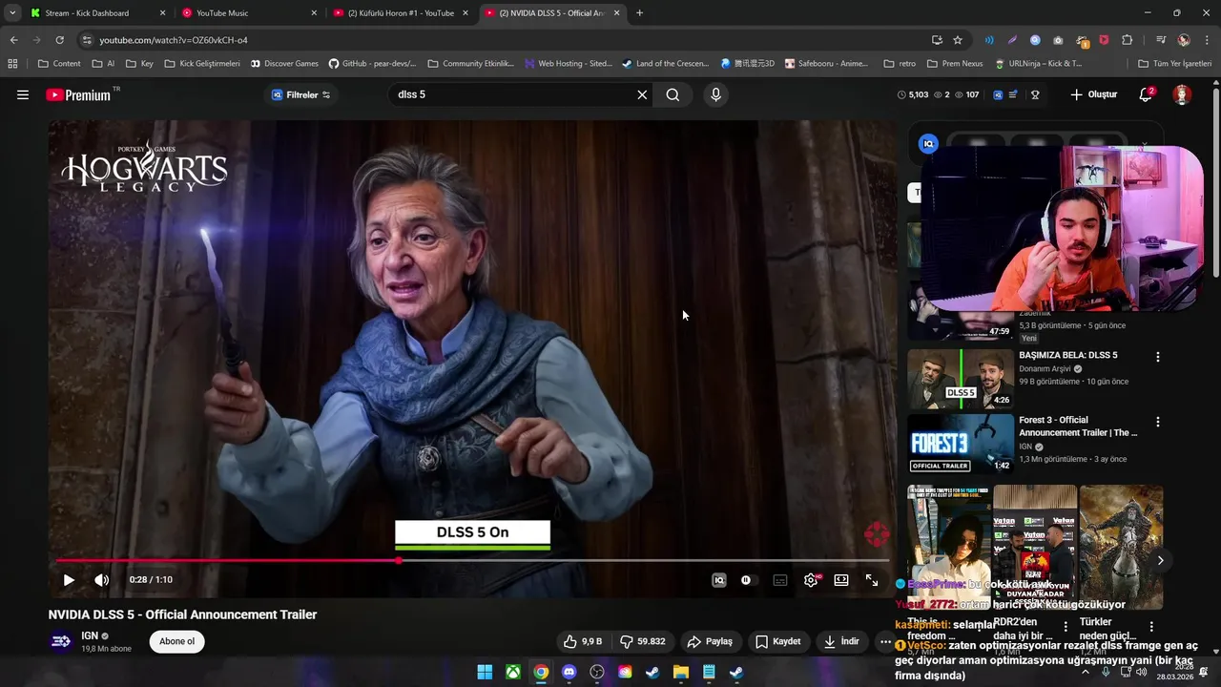The width and height of the screenshot is (1221, 687).
Task: Open the IGN channel avatar
Action: tap(61, 641)
